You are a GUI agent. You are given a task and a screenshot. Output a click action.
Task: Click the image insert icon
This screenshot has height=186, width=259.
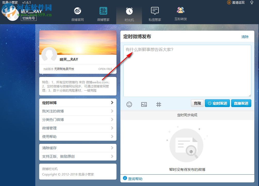pyautogui.click(x=144, y=104)
